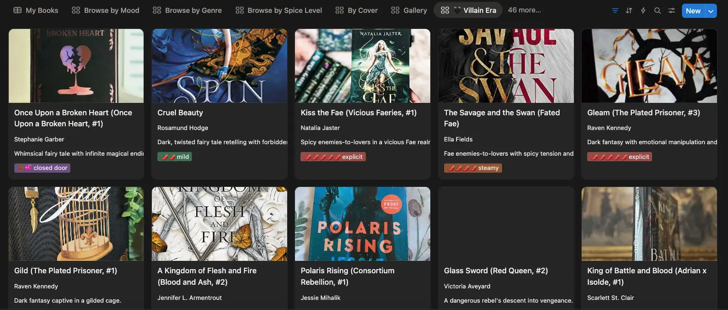Click author Rosamund Hodge

183,128
